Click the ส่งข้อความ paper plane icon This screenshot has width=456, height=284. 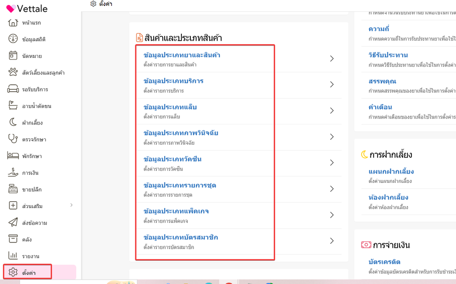pos(13,223)
